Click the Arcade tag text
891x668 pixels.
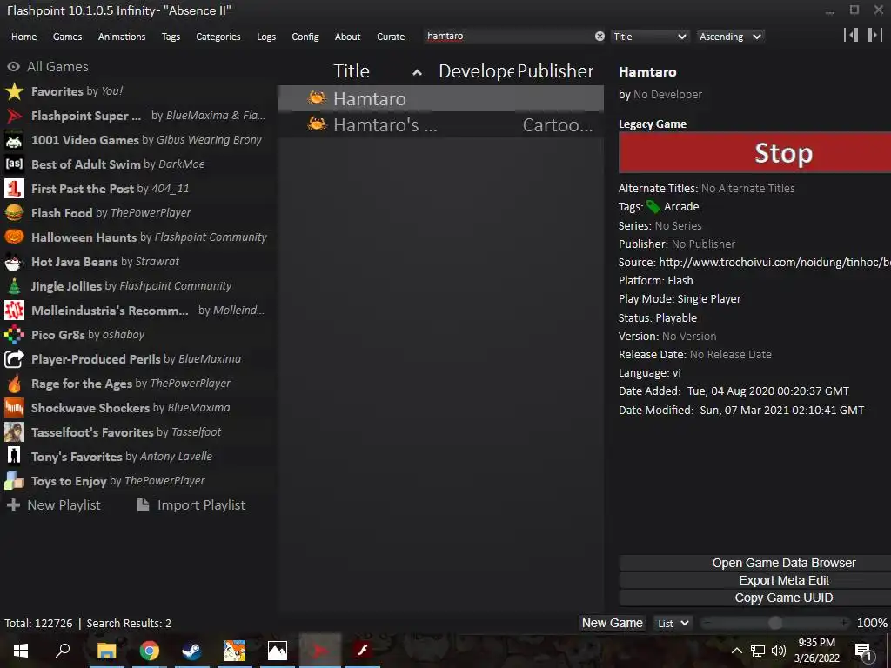(681, 207)
